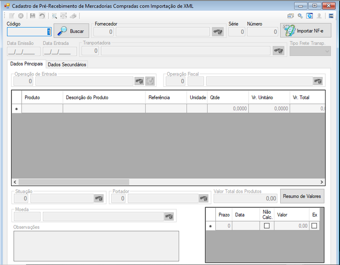This screenshot has height=265, width=340.
Task: Click the blue panel-arrow icon at toolbar end
Action: [331, 16]
